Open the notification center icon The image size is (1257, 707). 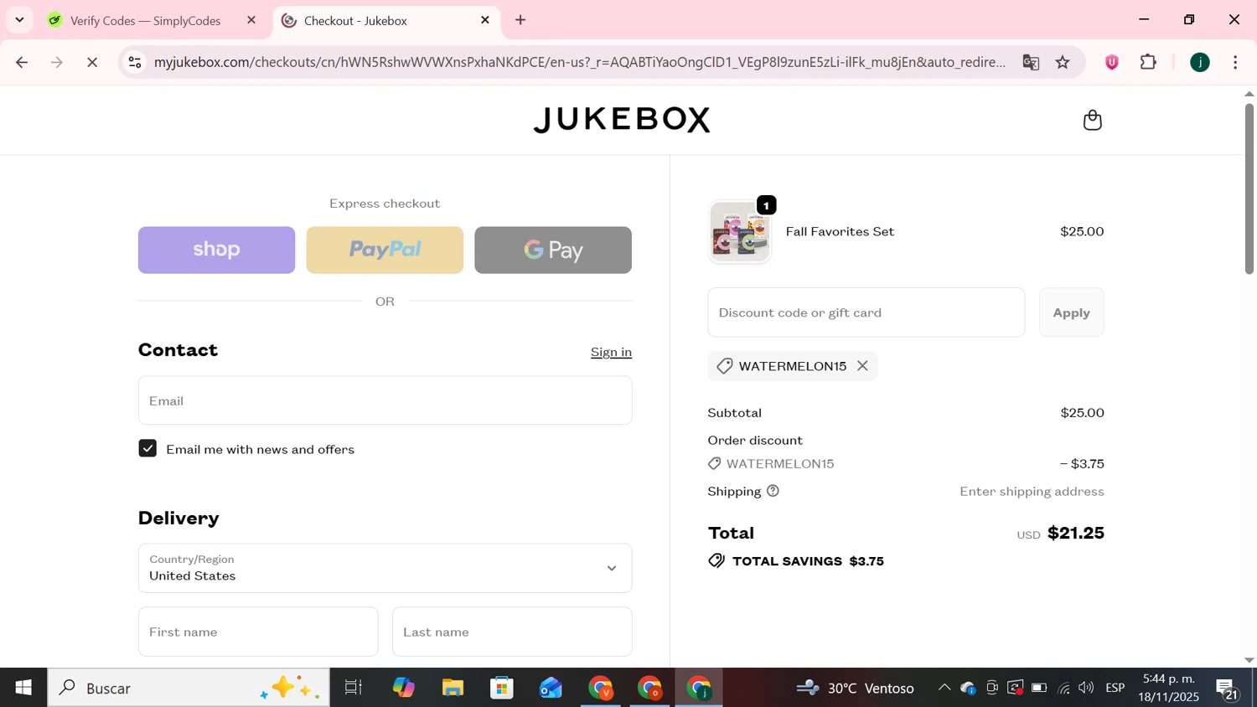click(1228, 689)
